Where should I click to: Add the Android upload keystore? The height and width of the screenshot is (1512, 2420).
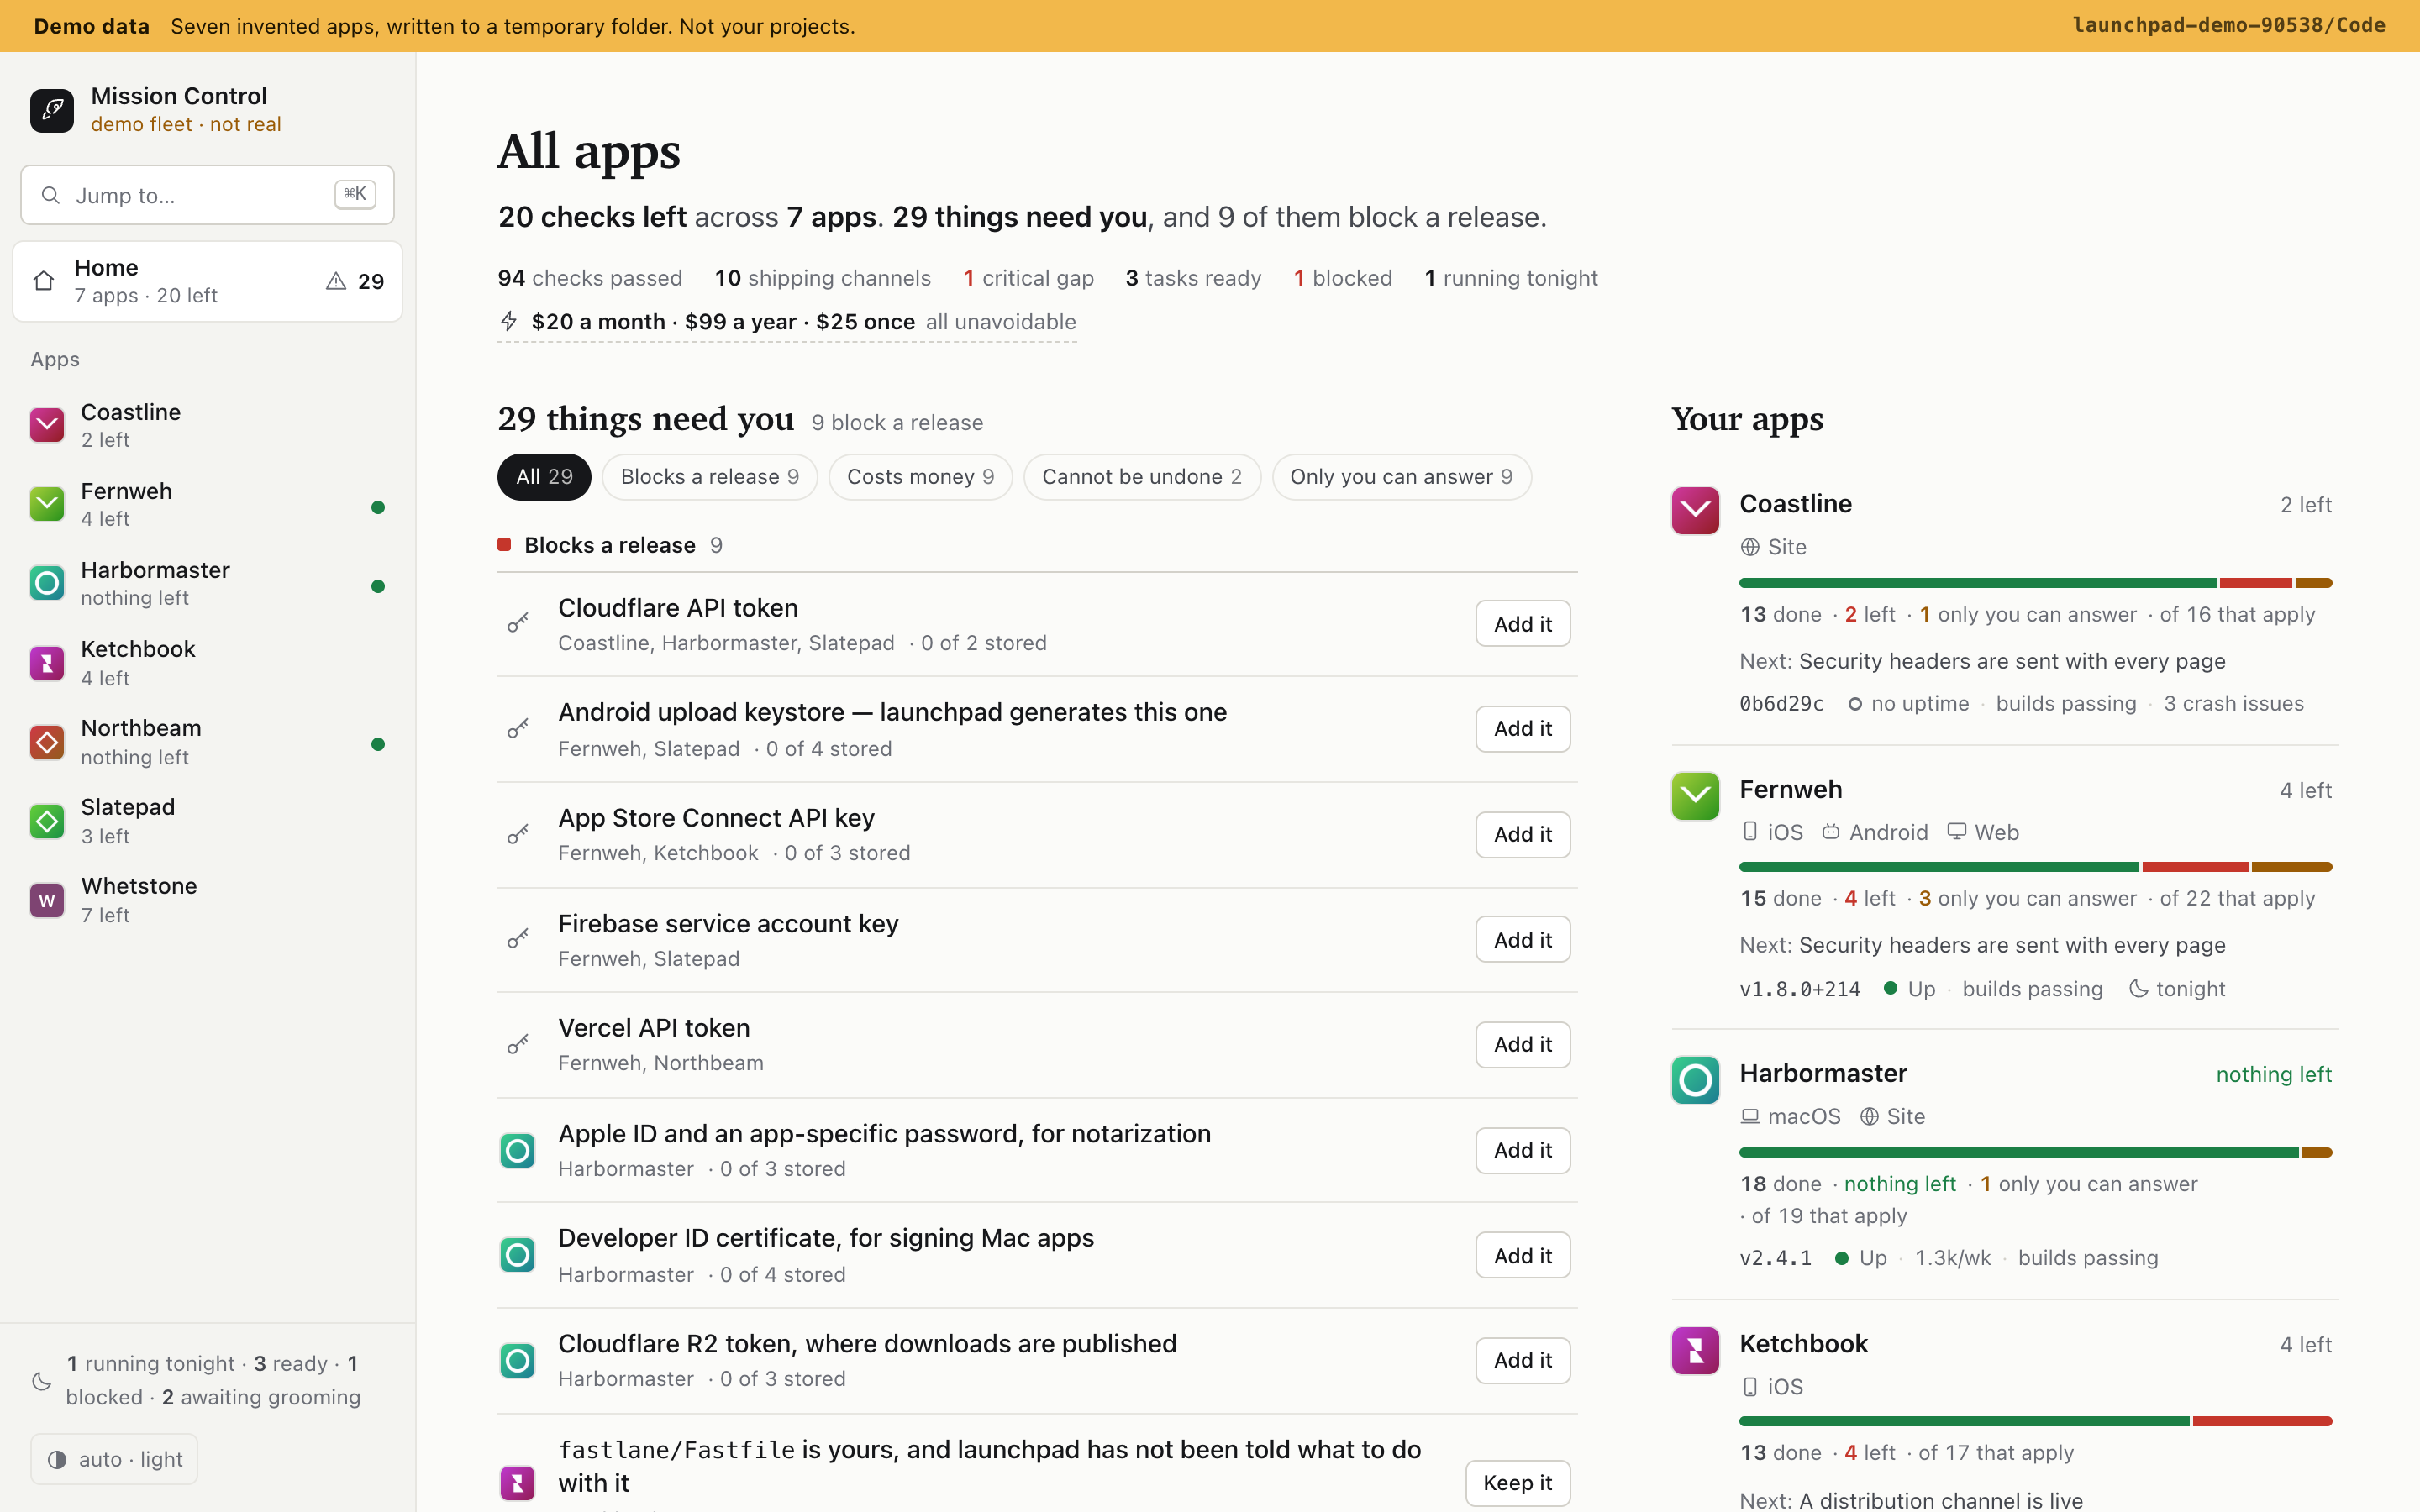click(1522, 729)
